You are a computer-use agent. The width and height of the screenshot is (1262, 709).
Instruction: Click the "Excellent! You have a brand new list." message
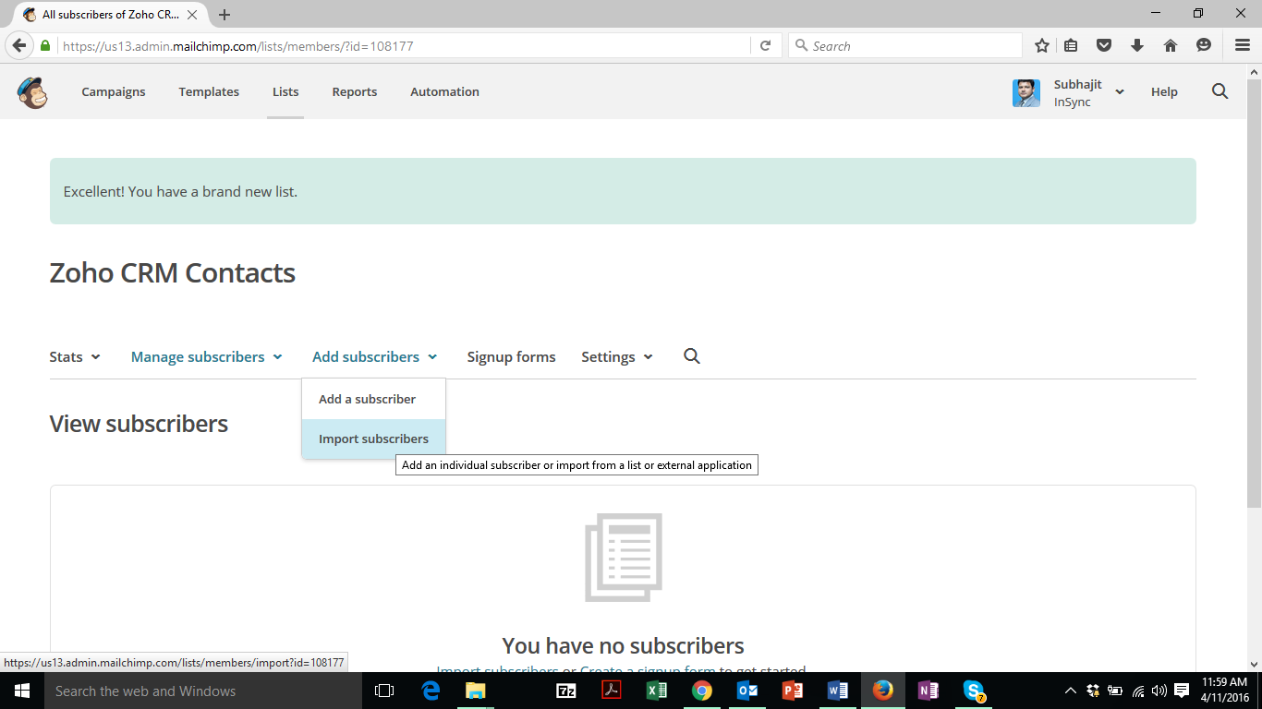[x=180, y=192]
